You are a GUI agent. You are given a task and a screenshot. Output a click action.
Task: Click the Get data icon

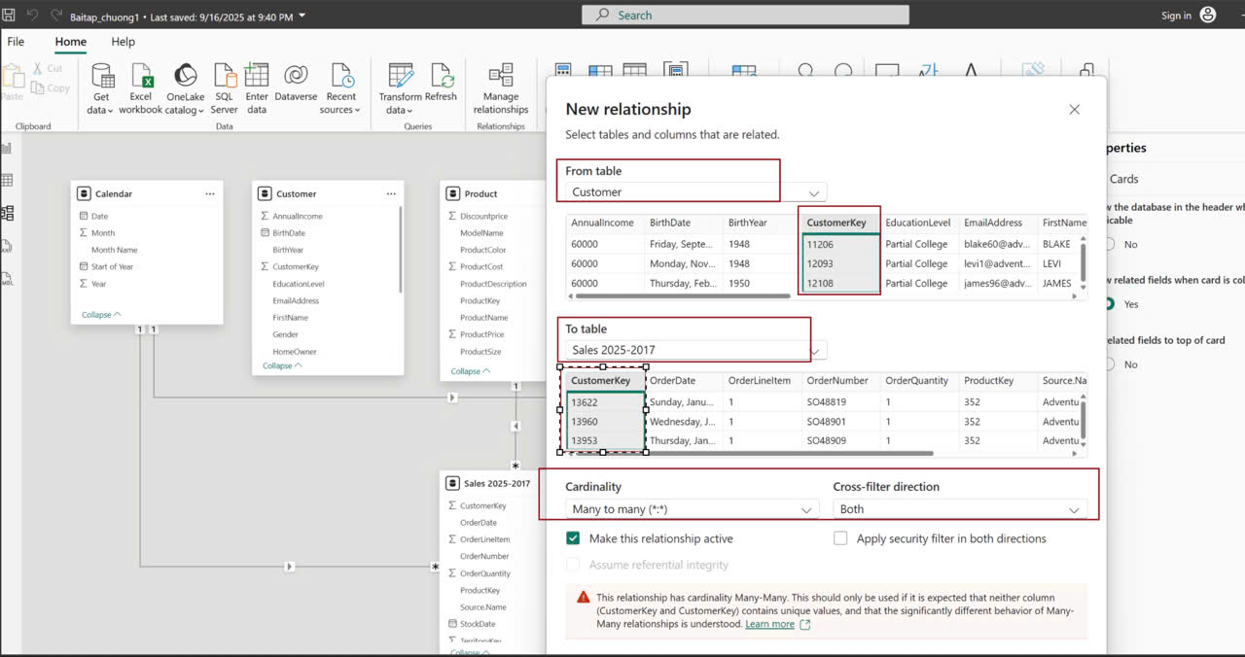click(102, 77)
